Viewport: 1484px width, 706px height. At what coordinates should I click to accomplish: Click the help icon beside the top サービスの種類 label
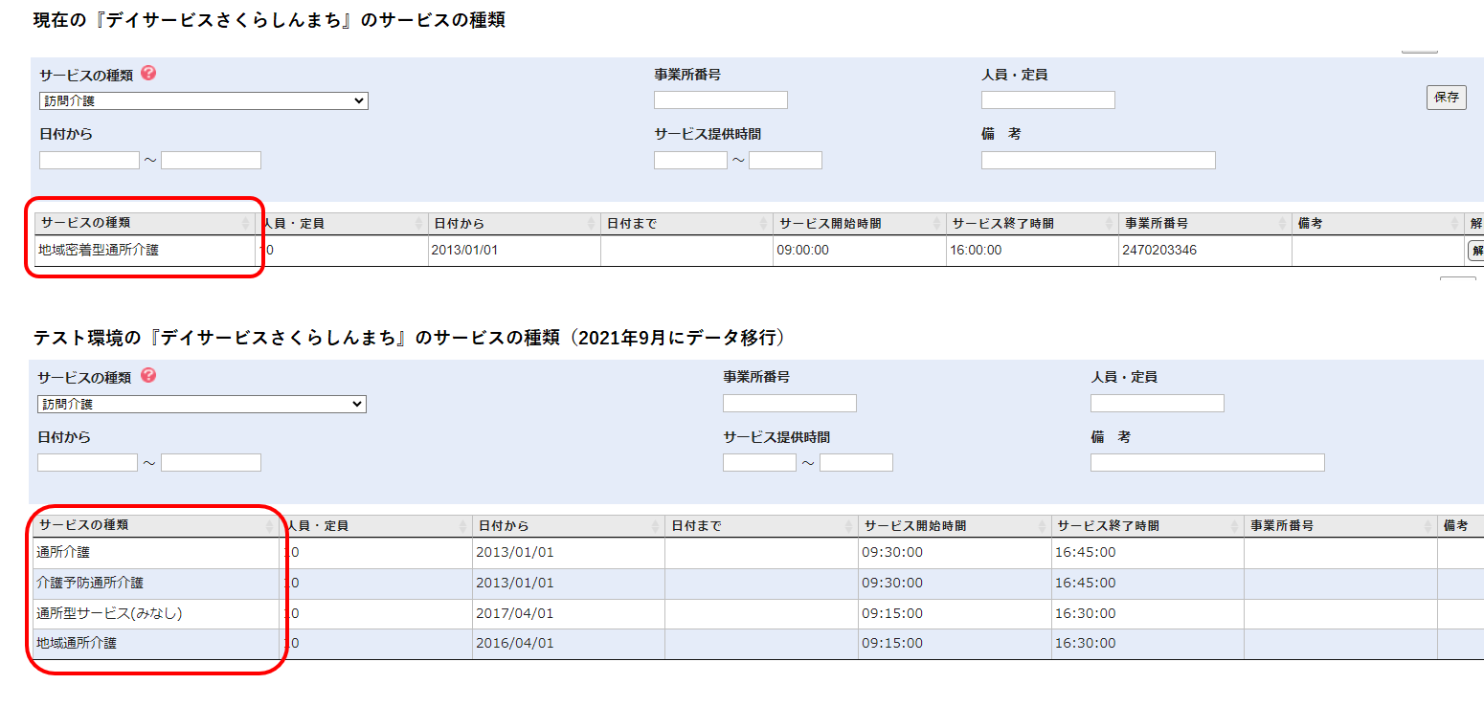(148, 74)
